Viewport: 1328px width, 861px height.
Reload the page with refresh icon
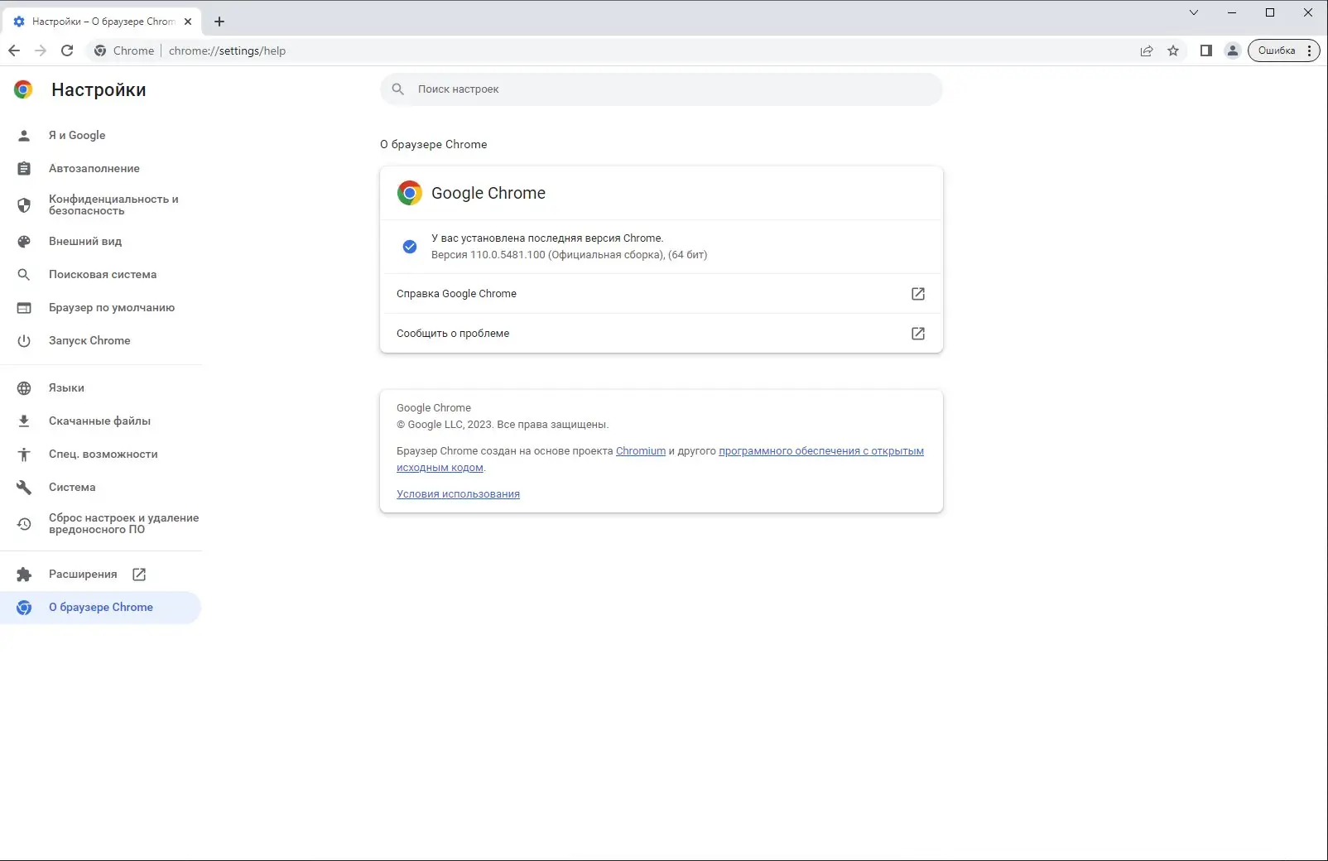pyautogui.click(x=67, y=51)
